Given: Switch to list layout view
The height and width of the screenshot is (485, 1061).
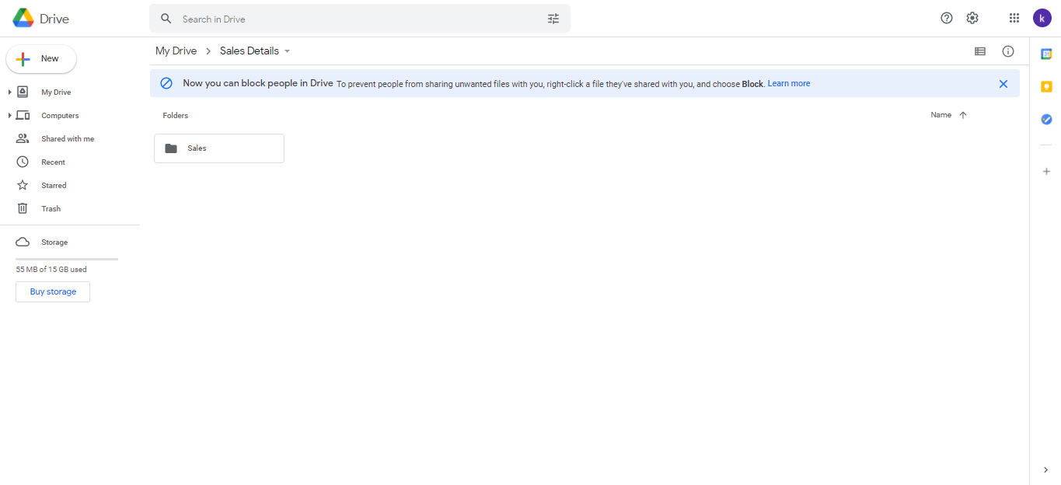Looking at the screenshot, I should click(x=979, y=51).
